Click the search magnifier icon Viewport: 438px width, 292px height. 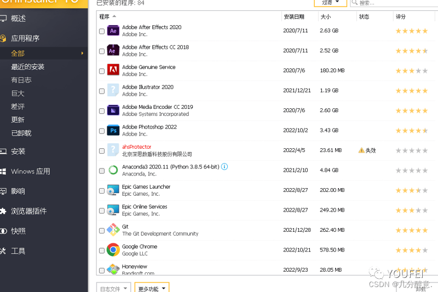click(355, 3)
